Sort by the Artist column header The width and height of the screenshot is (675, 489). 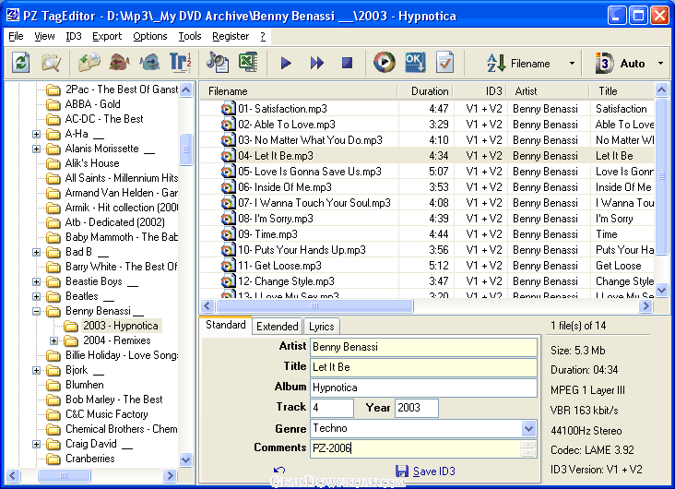click(548, 91)
